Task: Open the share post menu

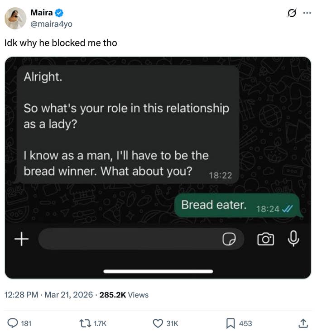Action: coord(303,323)
